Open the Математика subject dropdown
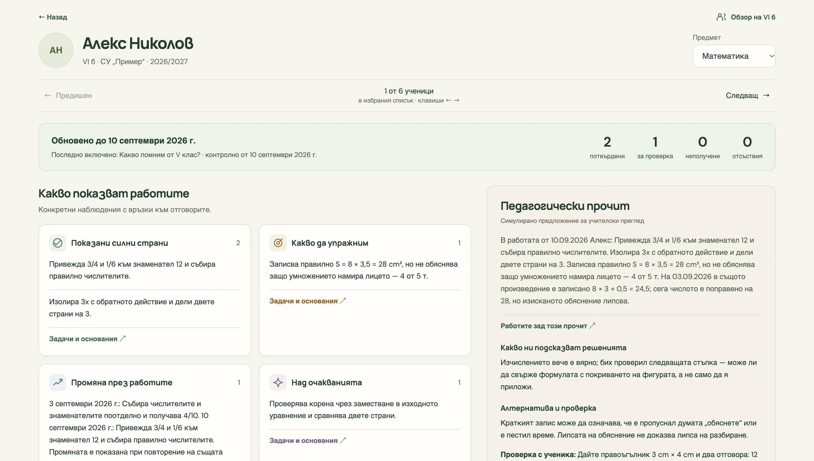 pos(734,56)
